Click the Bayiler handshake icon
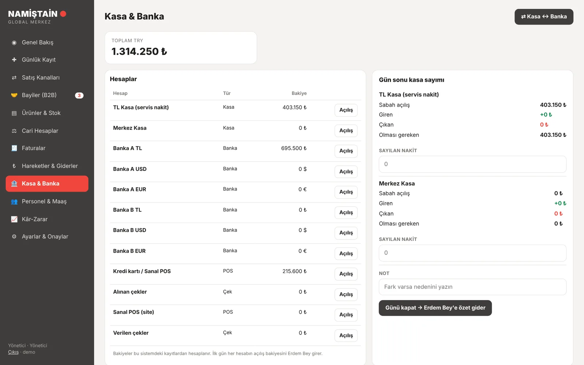This screenshot has height=365, width=584. (14, 95)
